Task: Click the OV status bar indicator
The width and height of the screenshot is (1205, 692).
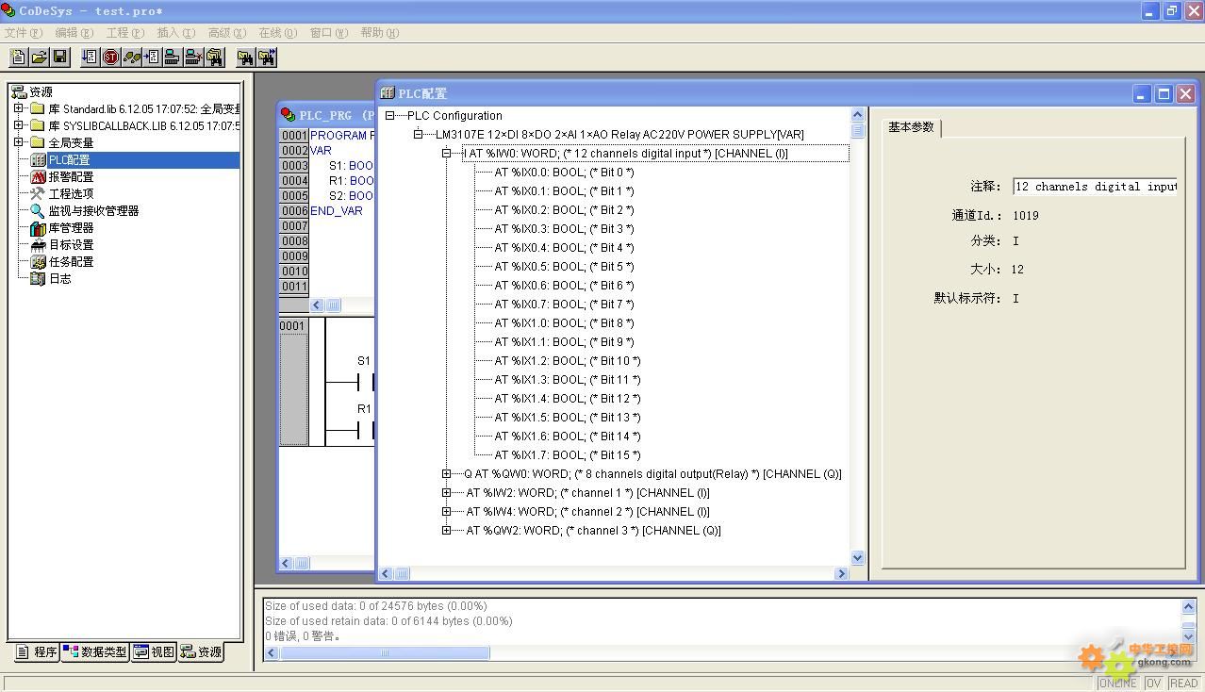Action: coord(1153,684)
